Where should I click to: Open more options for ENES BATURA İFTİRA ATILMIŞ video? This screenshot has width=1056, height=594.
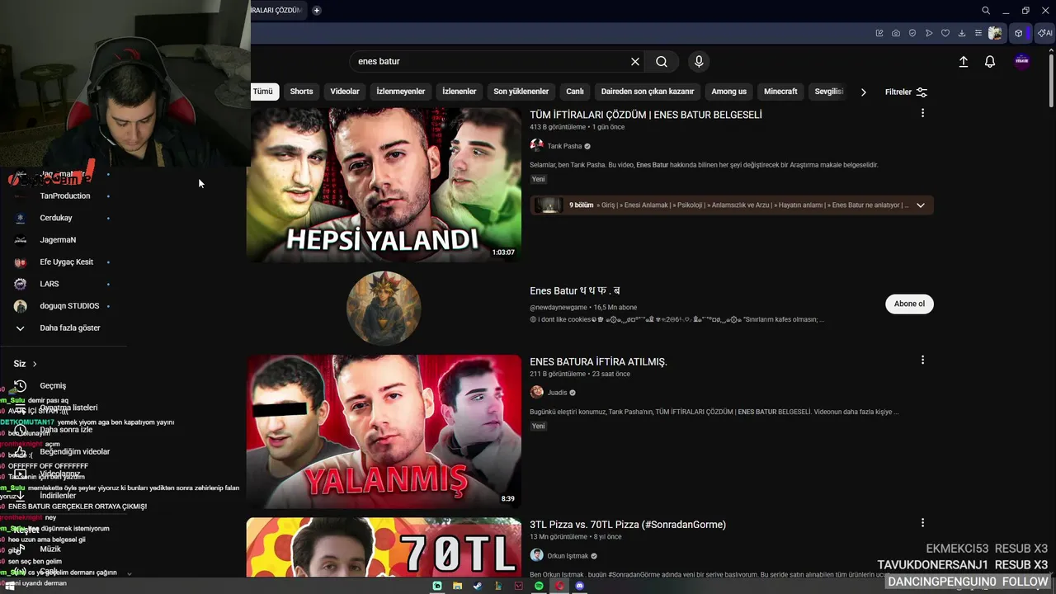pos(922,360)
